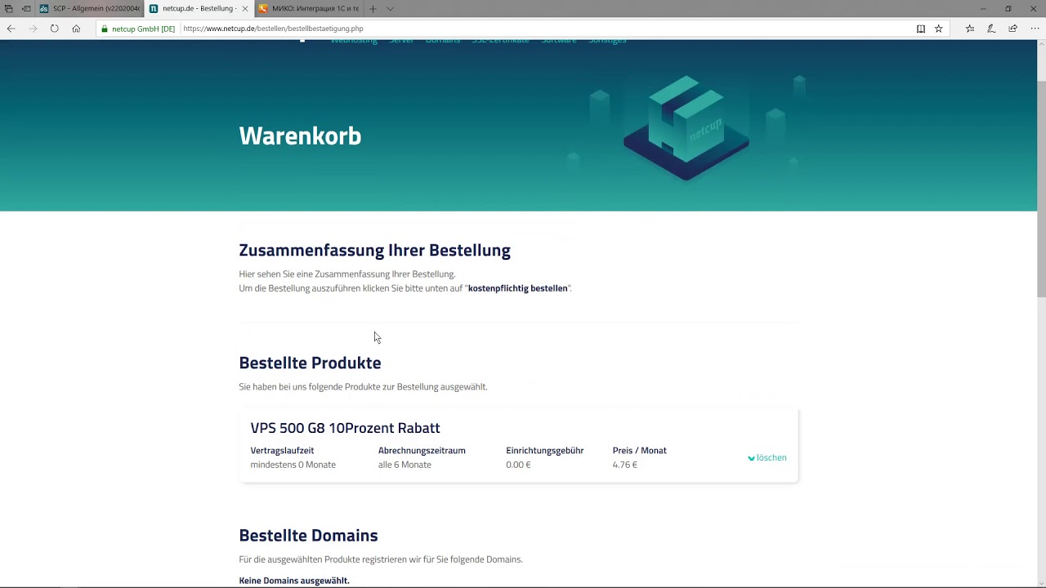This screenshot has width=1046, height=588.
Task: Open browser Settings and more menu
Action: click(x=1034, y=29)
